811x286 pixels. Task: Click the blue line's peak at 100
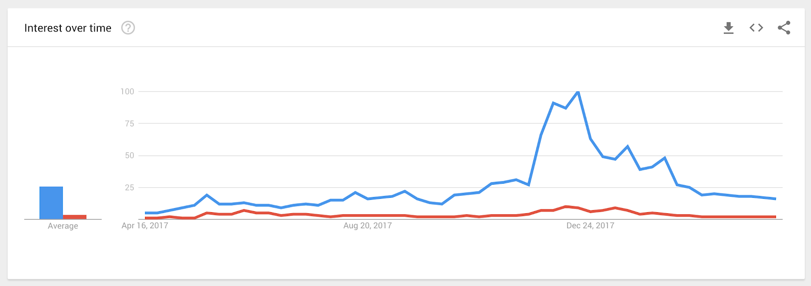point(578,92)
